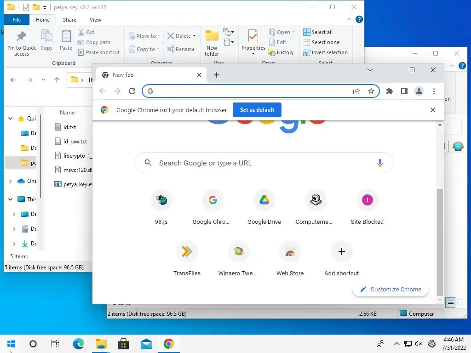The width and height of the screenshot is (471, 353).
Task: Click History in Open group
Action: [281, 52]
